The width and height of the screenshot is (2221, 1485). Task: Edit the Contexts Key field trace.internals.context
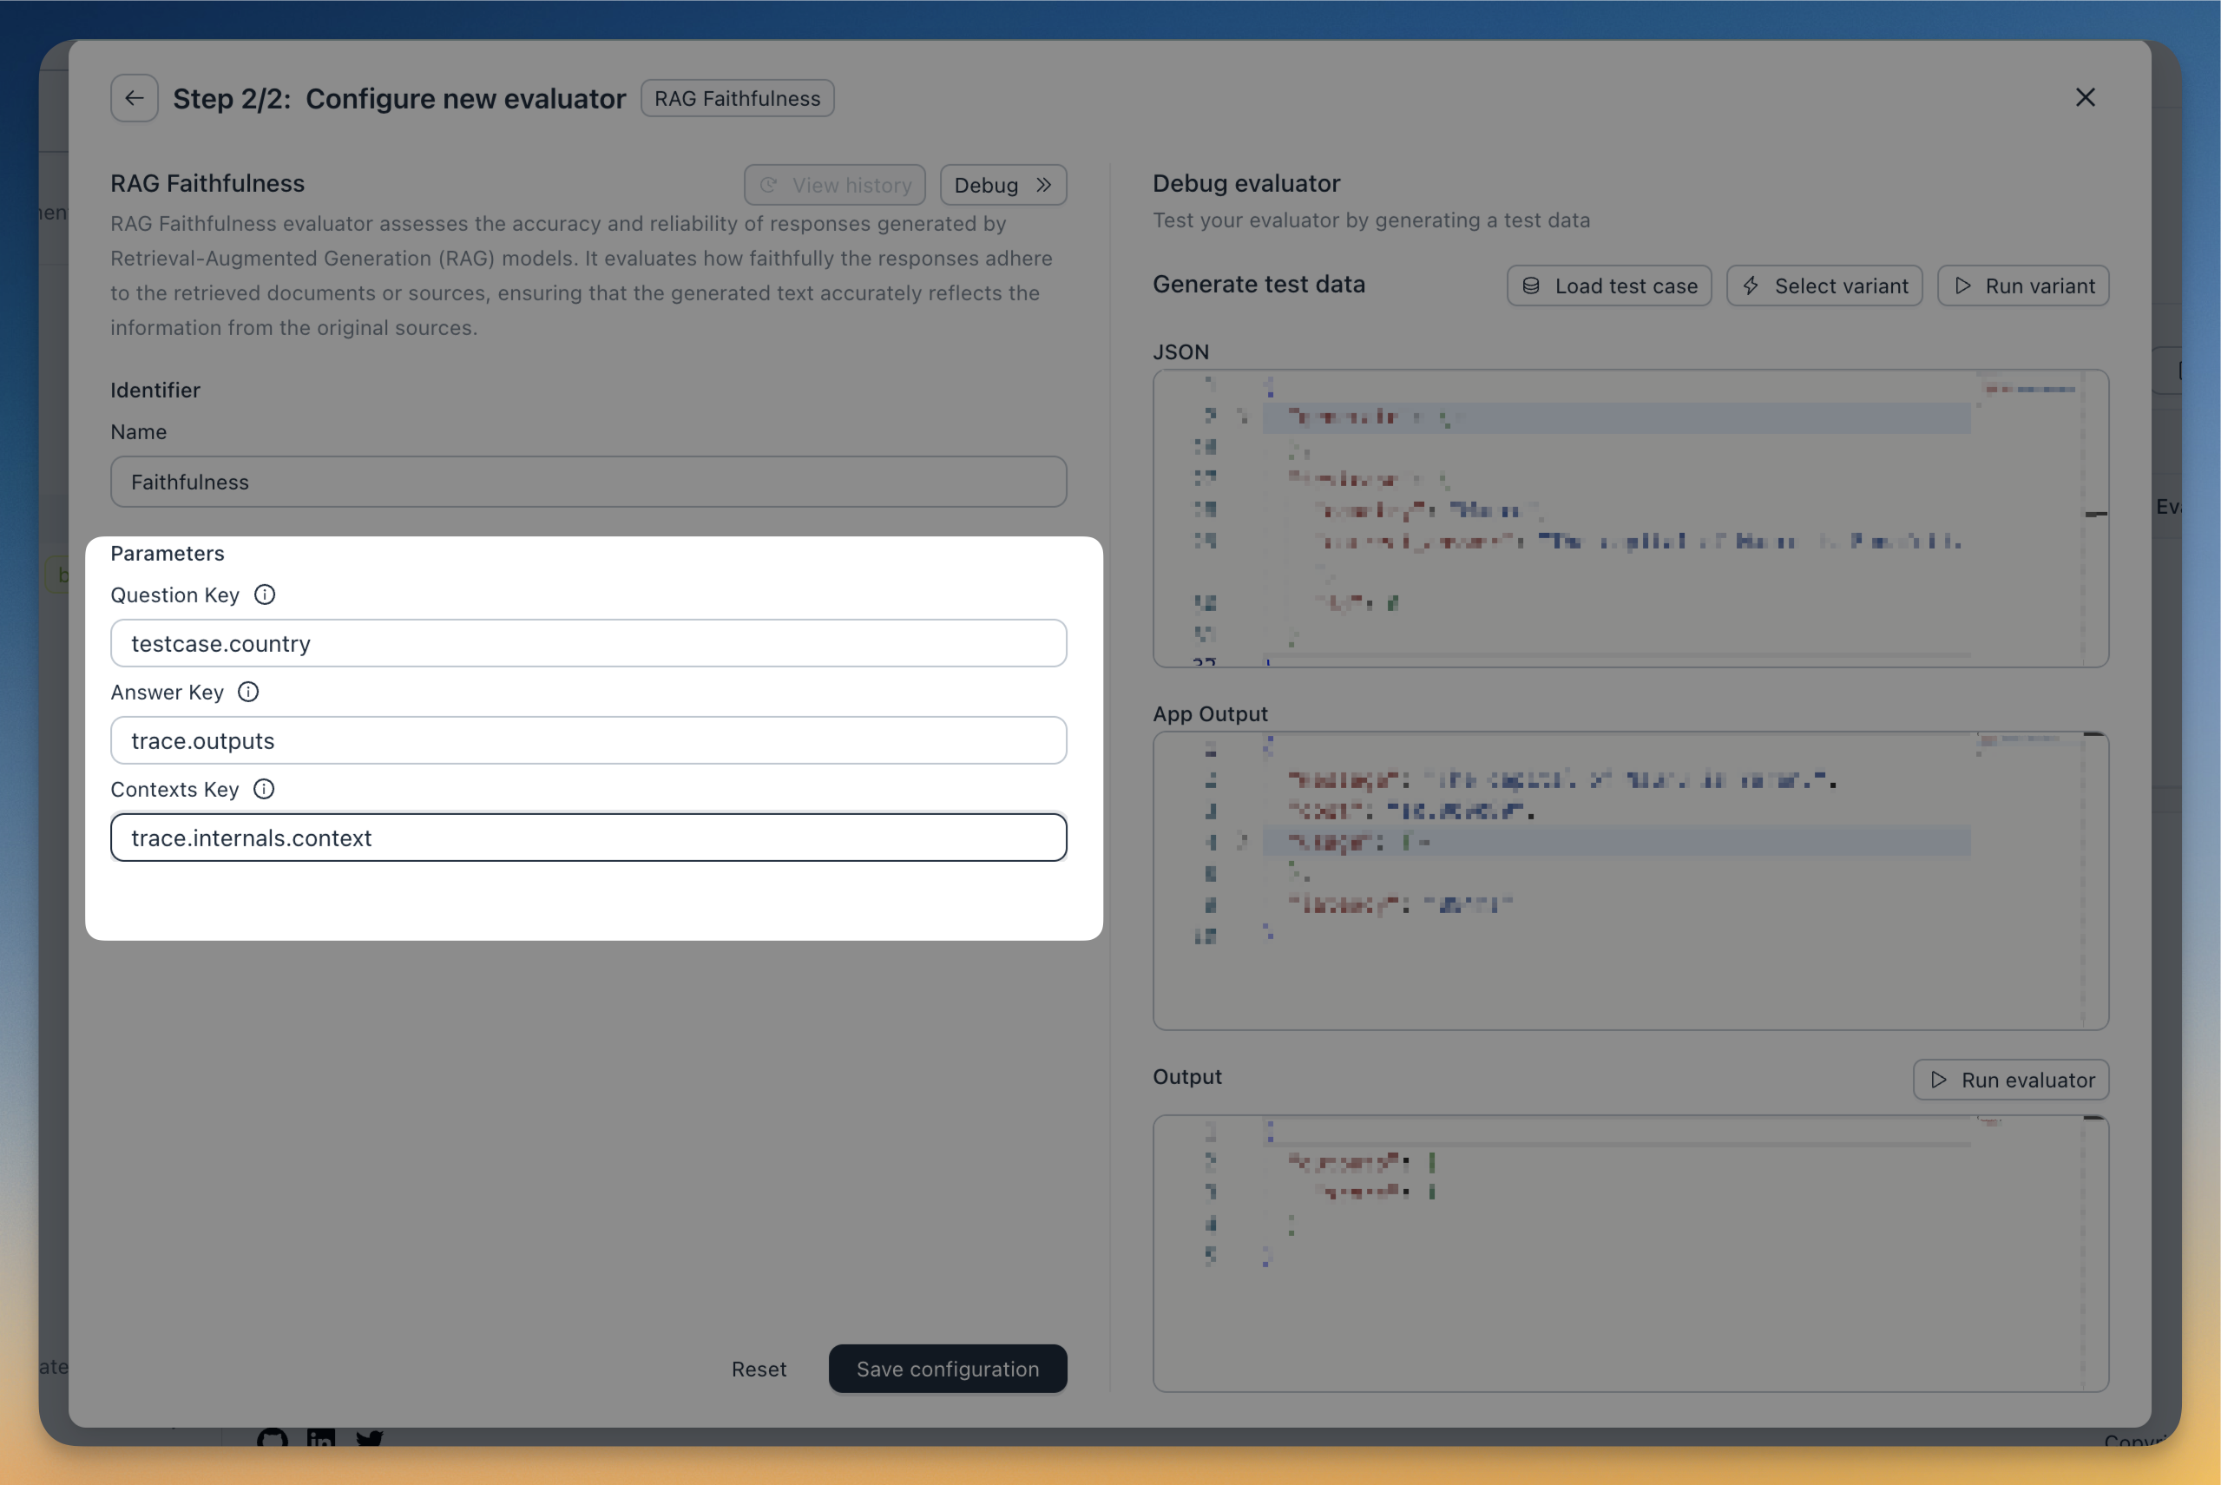click(588, 838)
